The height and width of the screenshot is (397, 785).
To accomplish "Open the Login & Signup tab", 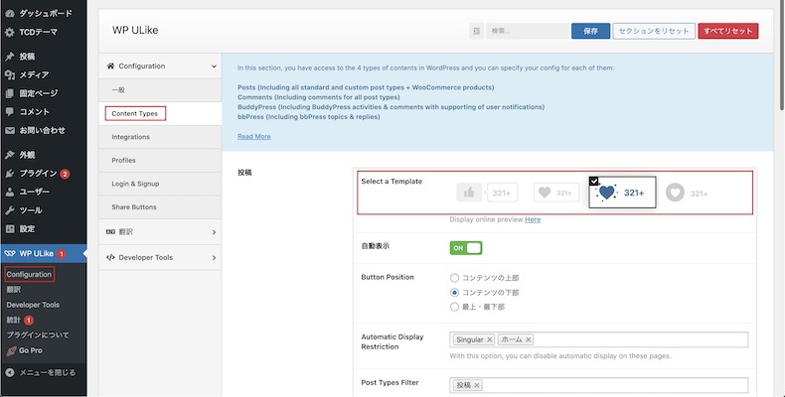I will pos(160,184).
